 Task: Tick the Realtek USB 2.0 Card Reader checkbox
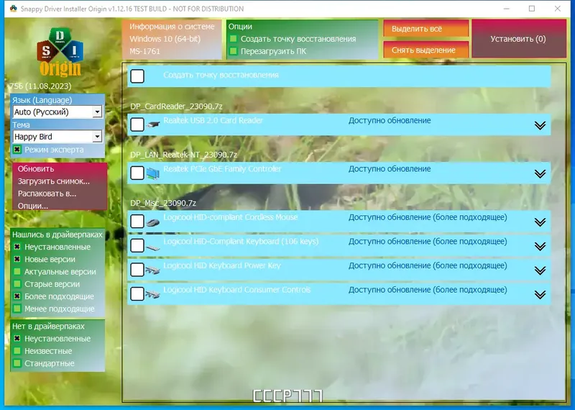[x=137, y=124]
